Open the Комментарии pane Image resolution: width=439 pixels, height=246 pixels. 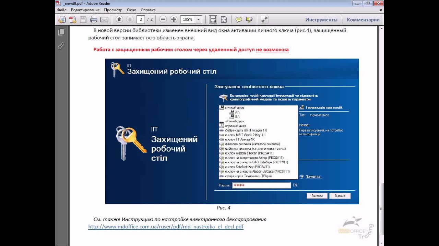tap(363, 19)
